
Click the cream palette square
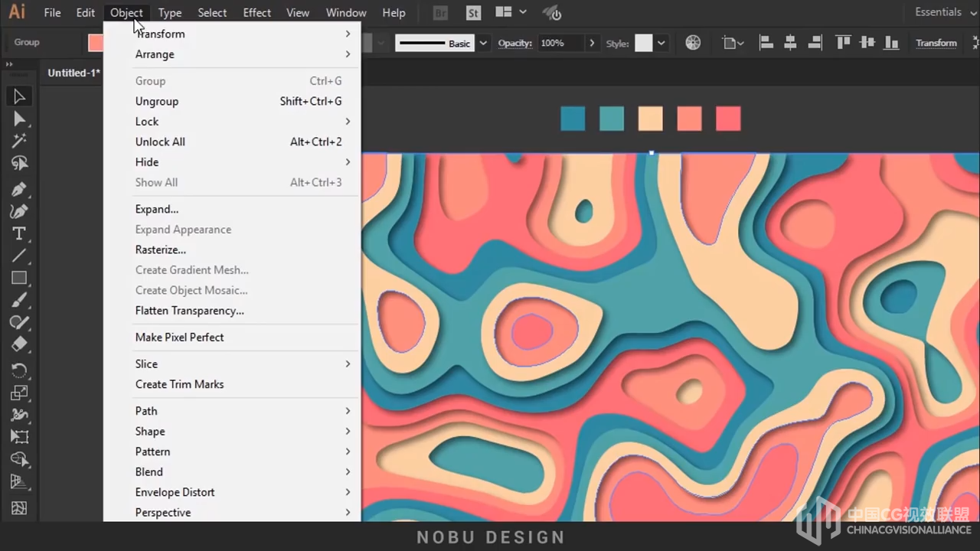click(651, 119)
